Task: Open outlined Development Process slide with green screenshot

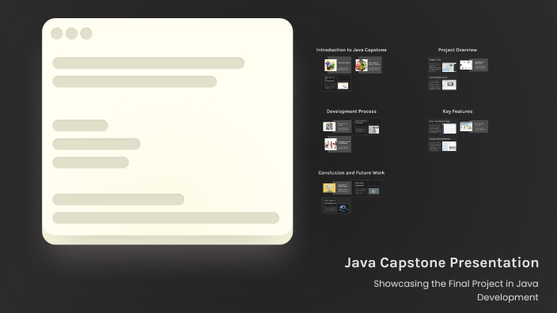Action: pos(367,126)
